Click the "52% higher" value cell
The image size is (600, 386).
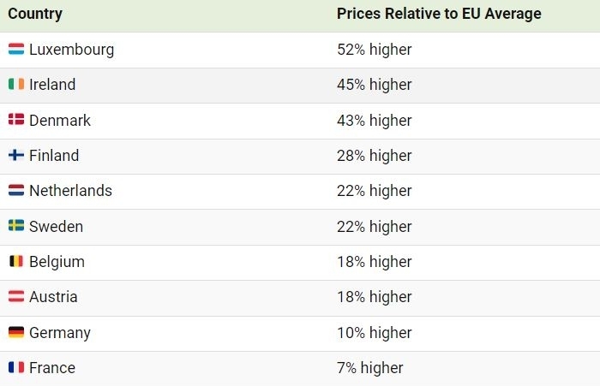375,50
